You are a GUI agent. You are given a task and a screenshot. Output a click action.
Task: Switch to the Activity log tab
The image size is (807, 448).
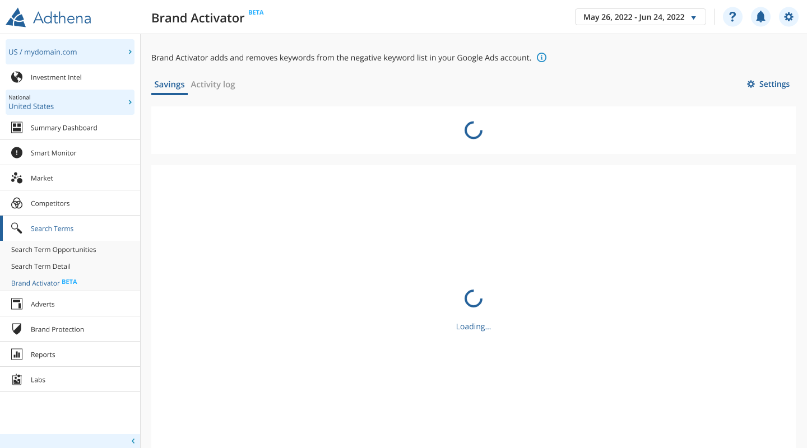click(213, 85)
